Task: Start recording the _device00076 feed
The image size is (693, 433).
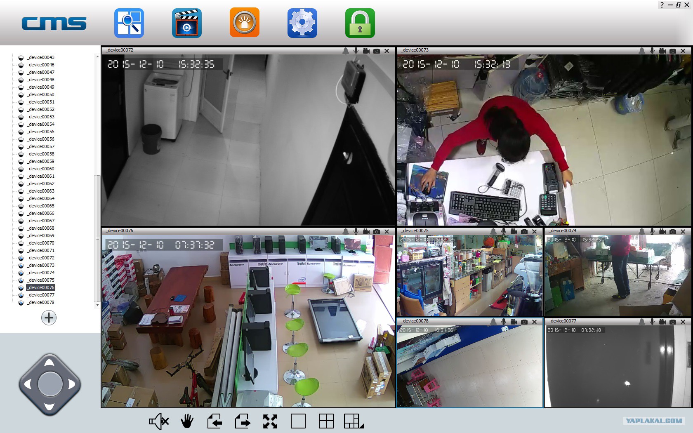Action: click(366, 231)
